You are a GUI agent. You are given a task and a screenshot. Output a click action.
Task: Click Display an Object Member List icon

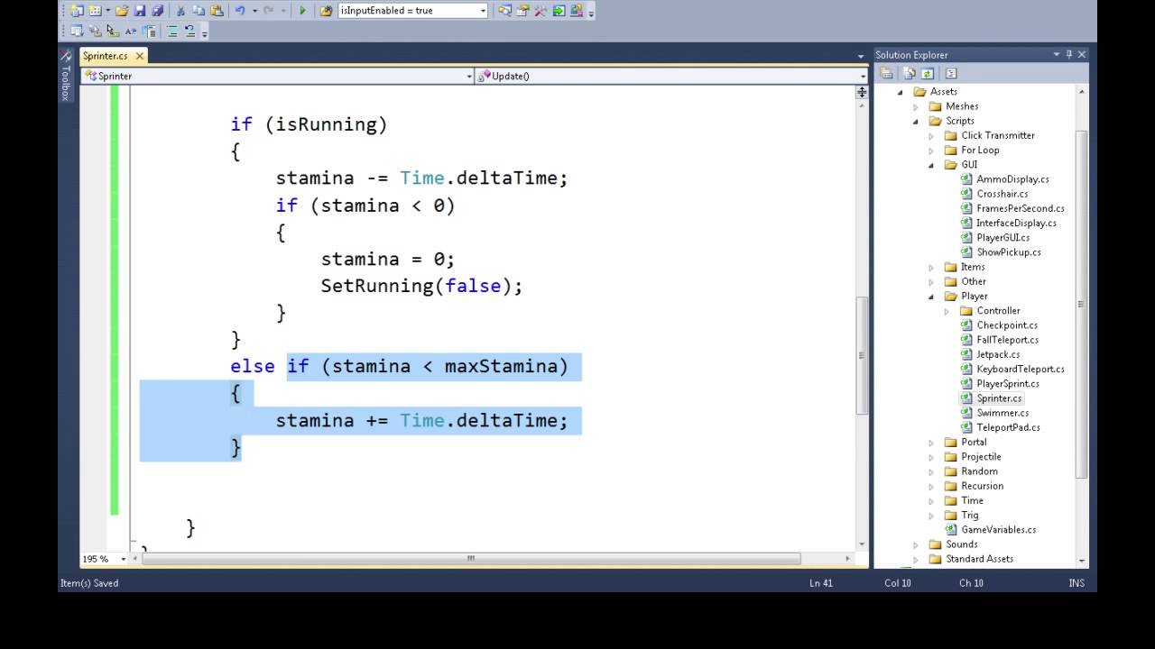click(77, 31)
